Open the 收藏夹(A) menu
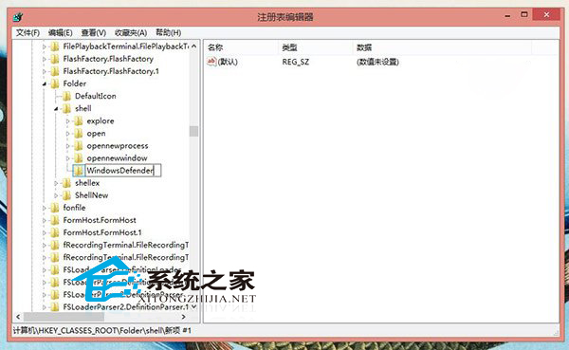The width and height of the screenshot is (569, 350). click(131, 32)
